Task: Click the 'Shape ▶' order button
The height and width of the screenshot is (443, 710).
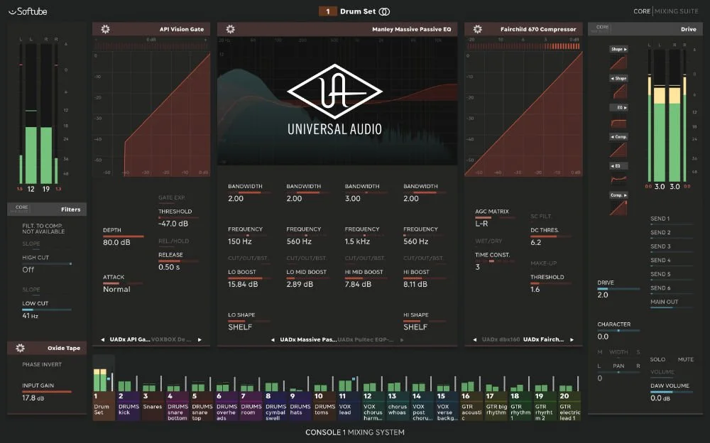Action: coord(618,49)
